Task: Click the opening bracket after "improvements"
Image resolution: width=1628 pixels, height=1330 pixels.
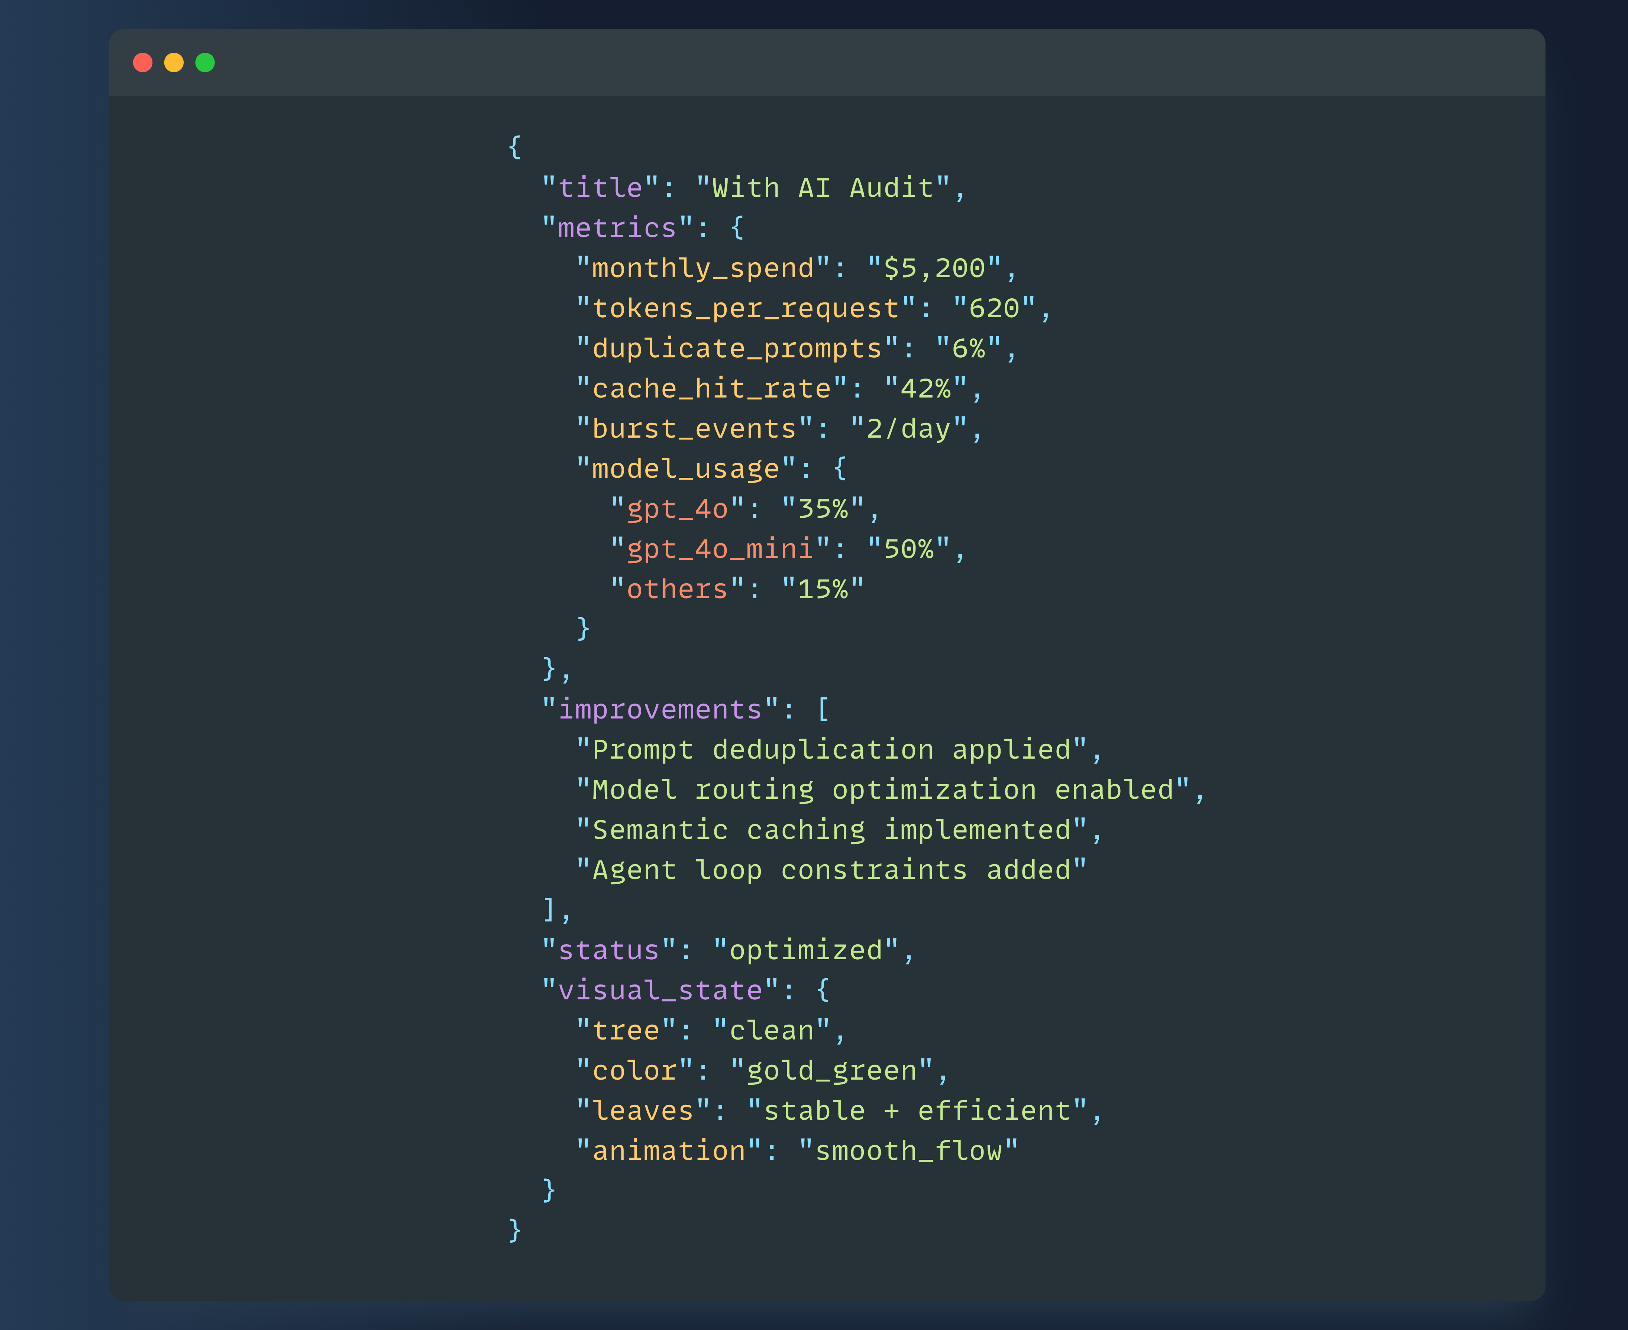Action: click(824, 709)
